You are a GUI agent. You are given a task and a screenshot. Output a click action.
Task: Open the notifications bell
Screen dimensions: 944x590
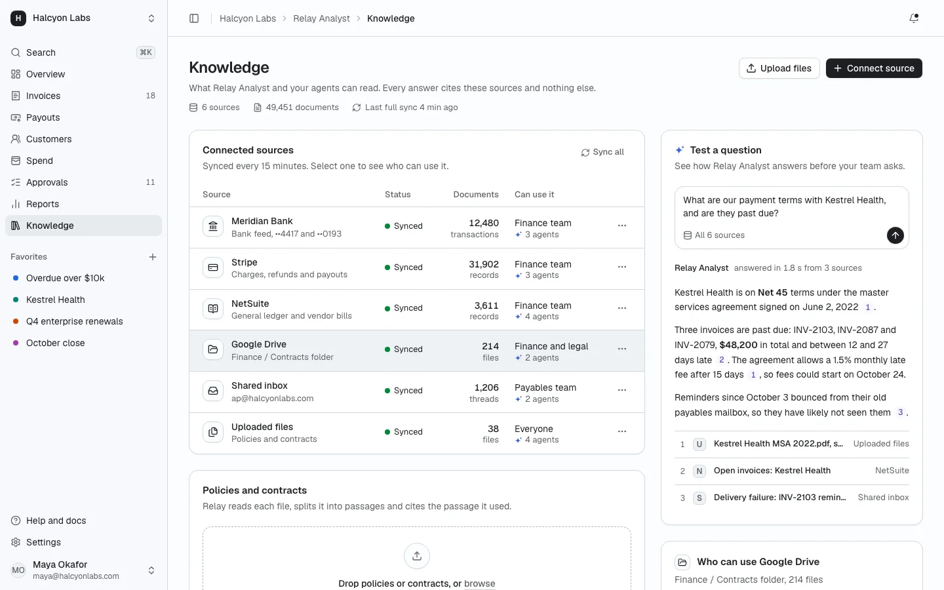click(x=914, y=18)
